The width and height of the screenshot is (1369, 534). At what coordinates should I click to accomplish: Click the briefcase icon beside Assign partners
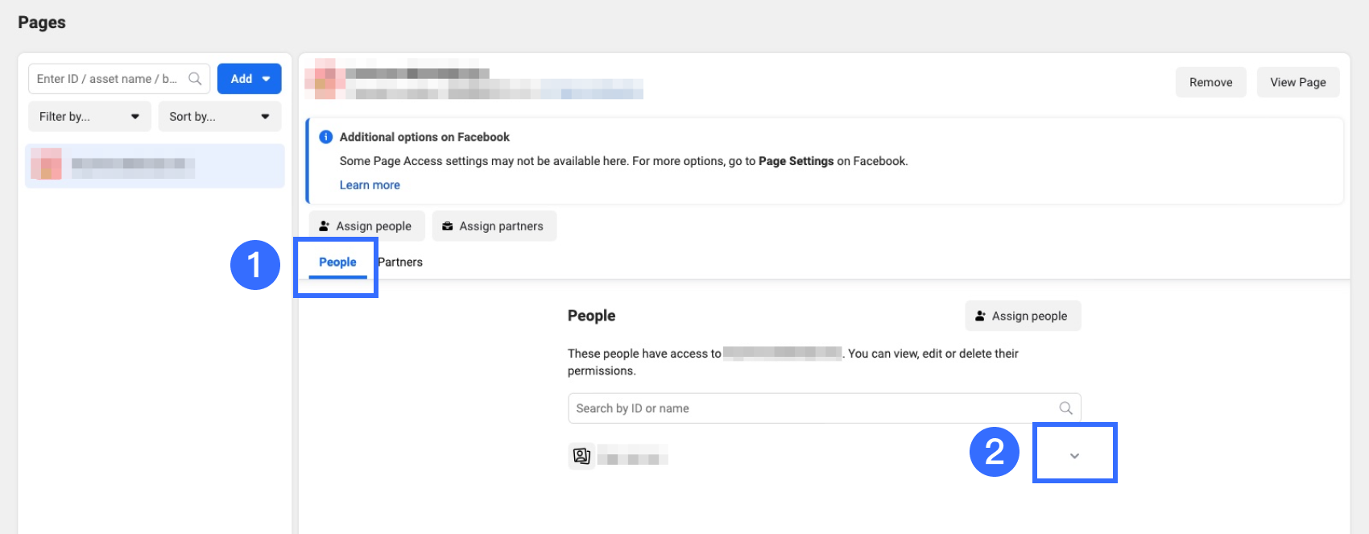(x=448, y=226)
